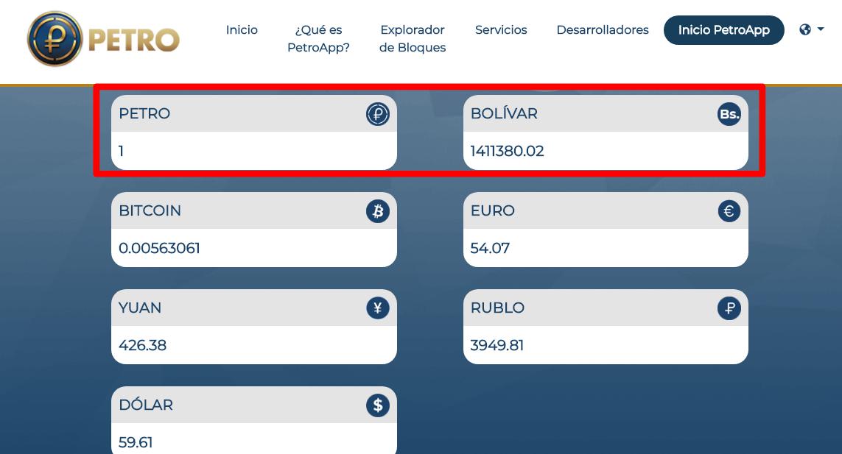Click the Inicio PetroApp button

click(724, 30)
